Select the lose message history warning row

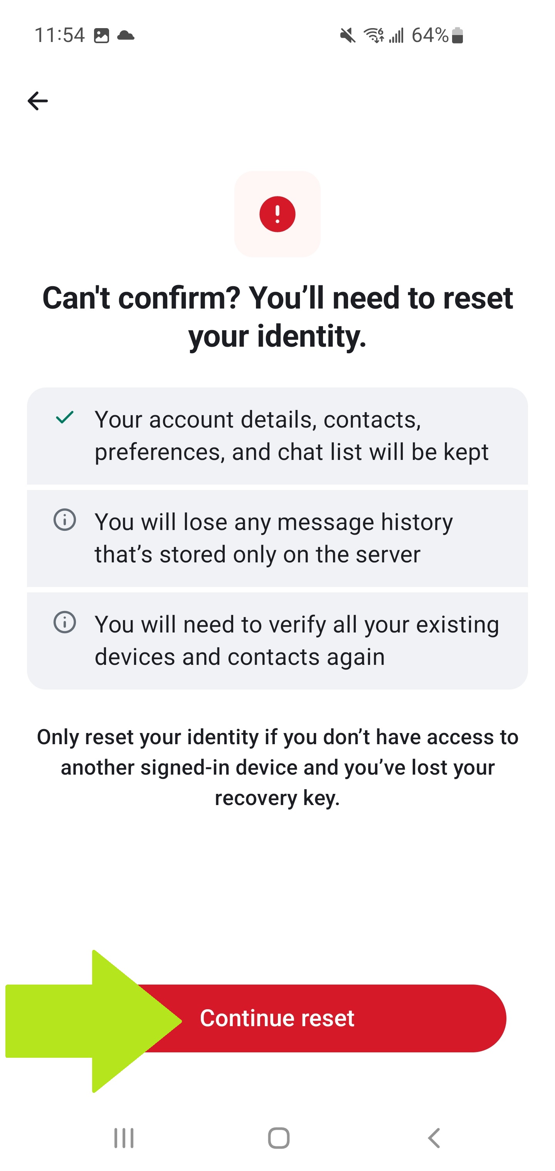277,538
